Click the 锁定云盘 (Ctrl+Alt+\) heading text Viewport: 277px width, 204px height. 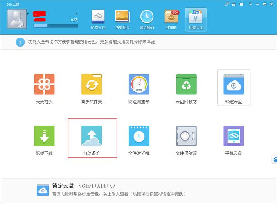[x=83, y=186]
